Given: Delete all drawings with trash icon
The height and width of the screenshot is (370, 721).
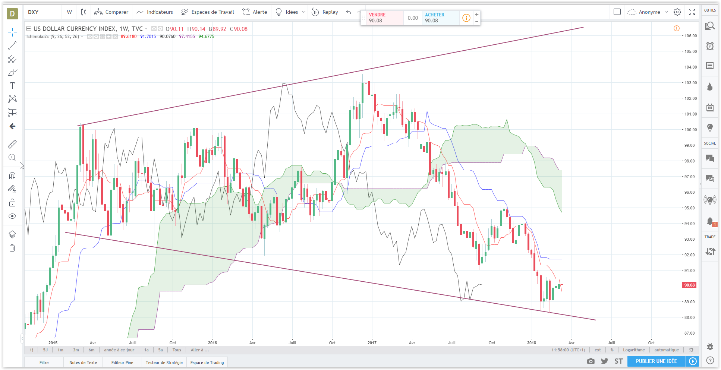Looking at the screenshot, I should [12, 248].
